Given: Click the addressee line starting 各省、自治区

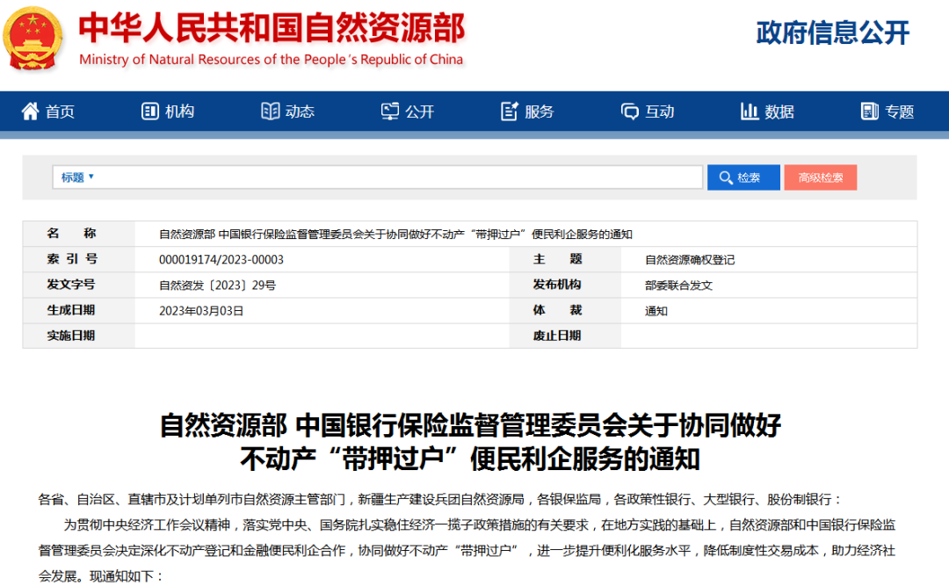Looking at the screenshot, I should pos(440,499).
